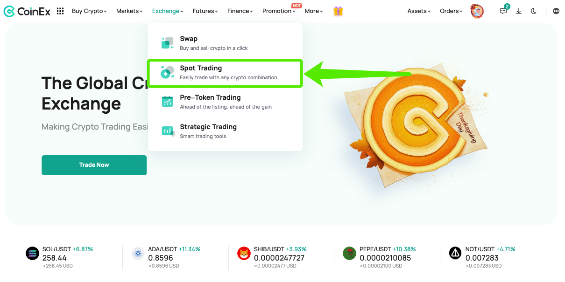Screen dimensions: 565x282
Task: Open the messages icon with badge 2
Action: pos(504,10)
